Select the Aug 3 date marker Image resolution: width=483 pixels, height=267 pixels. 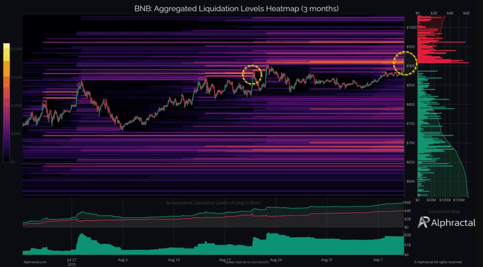tap(123, 260)
